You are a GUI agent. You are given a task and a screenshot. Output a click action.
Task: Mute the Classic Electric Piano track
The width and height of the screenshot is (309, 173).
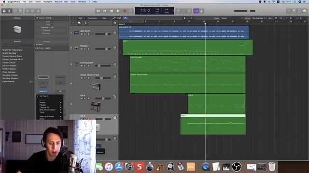(82, 78)
